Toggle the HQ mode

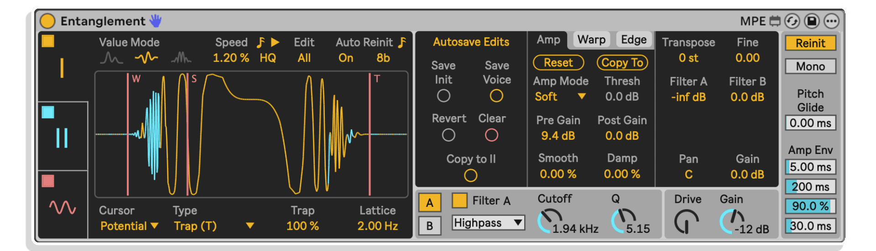(268, 58)
